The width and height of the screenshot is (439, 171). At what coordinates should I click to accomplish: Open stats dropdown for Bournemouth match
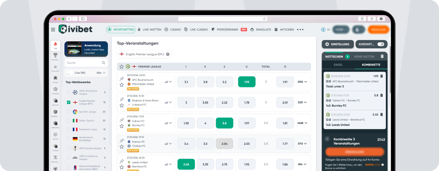coord(168,82)
